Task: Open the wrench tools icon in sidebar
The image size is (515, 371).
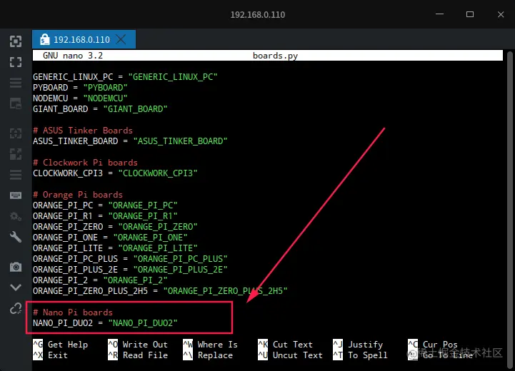Action: click(16, 237)
